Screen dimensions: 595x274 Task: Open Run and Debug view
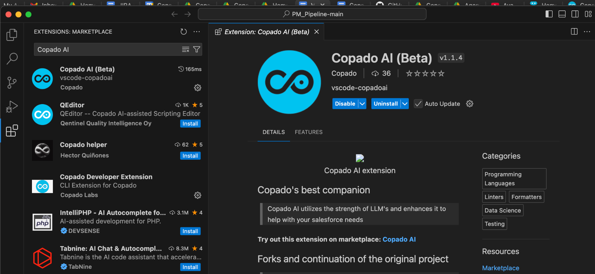point(12,107)
